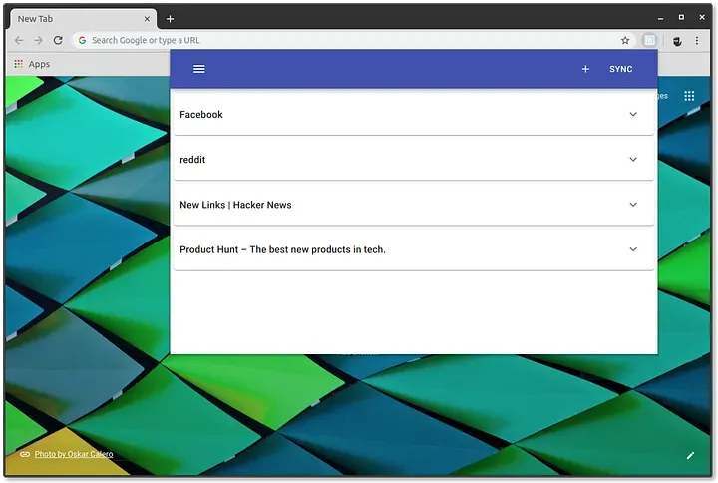Viewport: 718px width, 483px height.
Task: Expand the Product Hunt entry chevron
Action: [633, 249]
